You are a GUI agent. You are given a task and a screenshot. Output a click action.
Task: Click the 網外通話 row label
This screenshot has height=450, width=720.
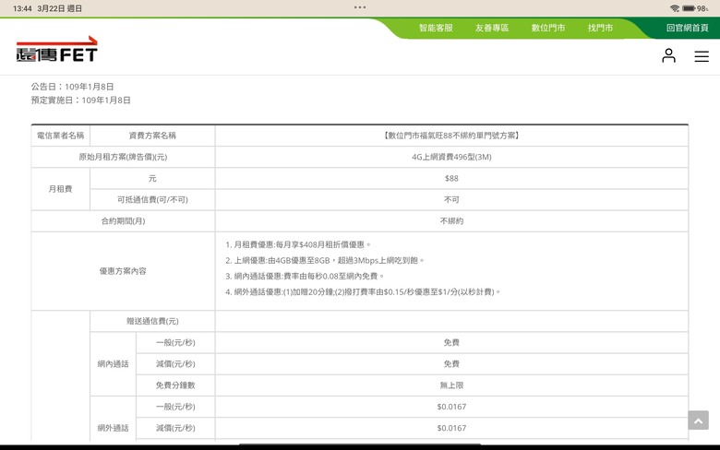113,428
